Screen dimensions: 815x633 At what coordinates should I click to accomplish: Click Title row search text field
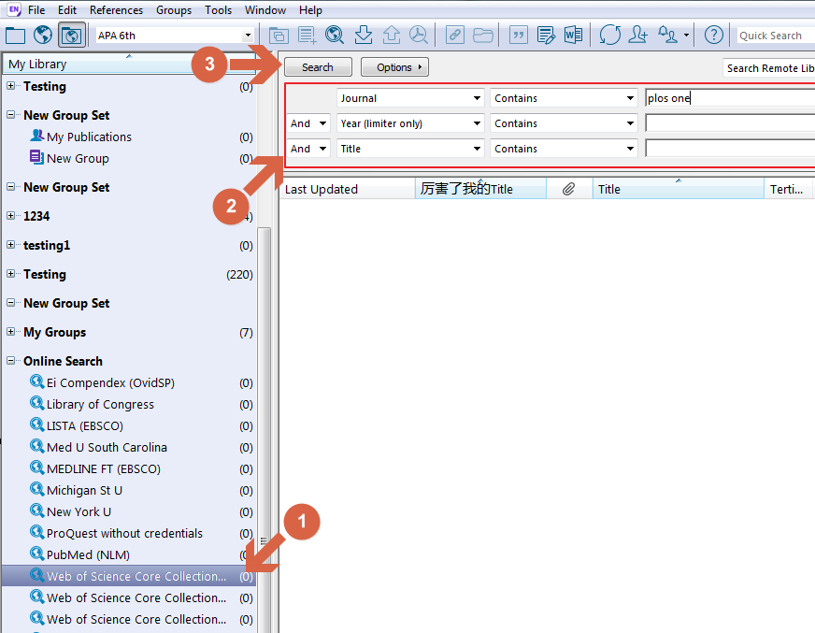click(x=730, y=149)
